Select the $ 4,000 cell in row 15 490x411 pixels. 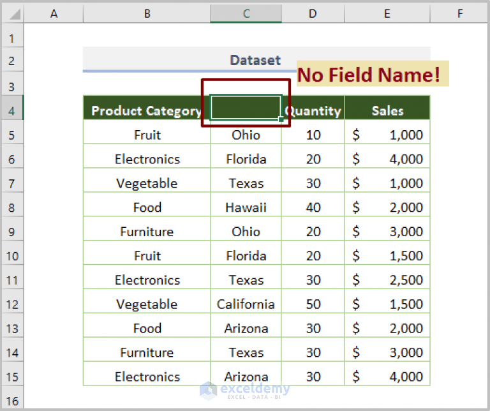pyautogui.click(x=387, y=373)
